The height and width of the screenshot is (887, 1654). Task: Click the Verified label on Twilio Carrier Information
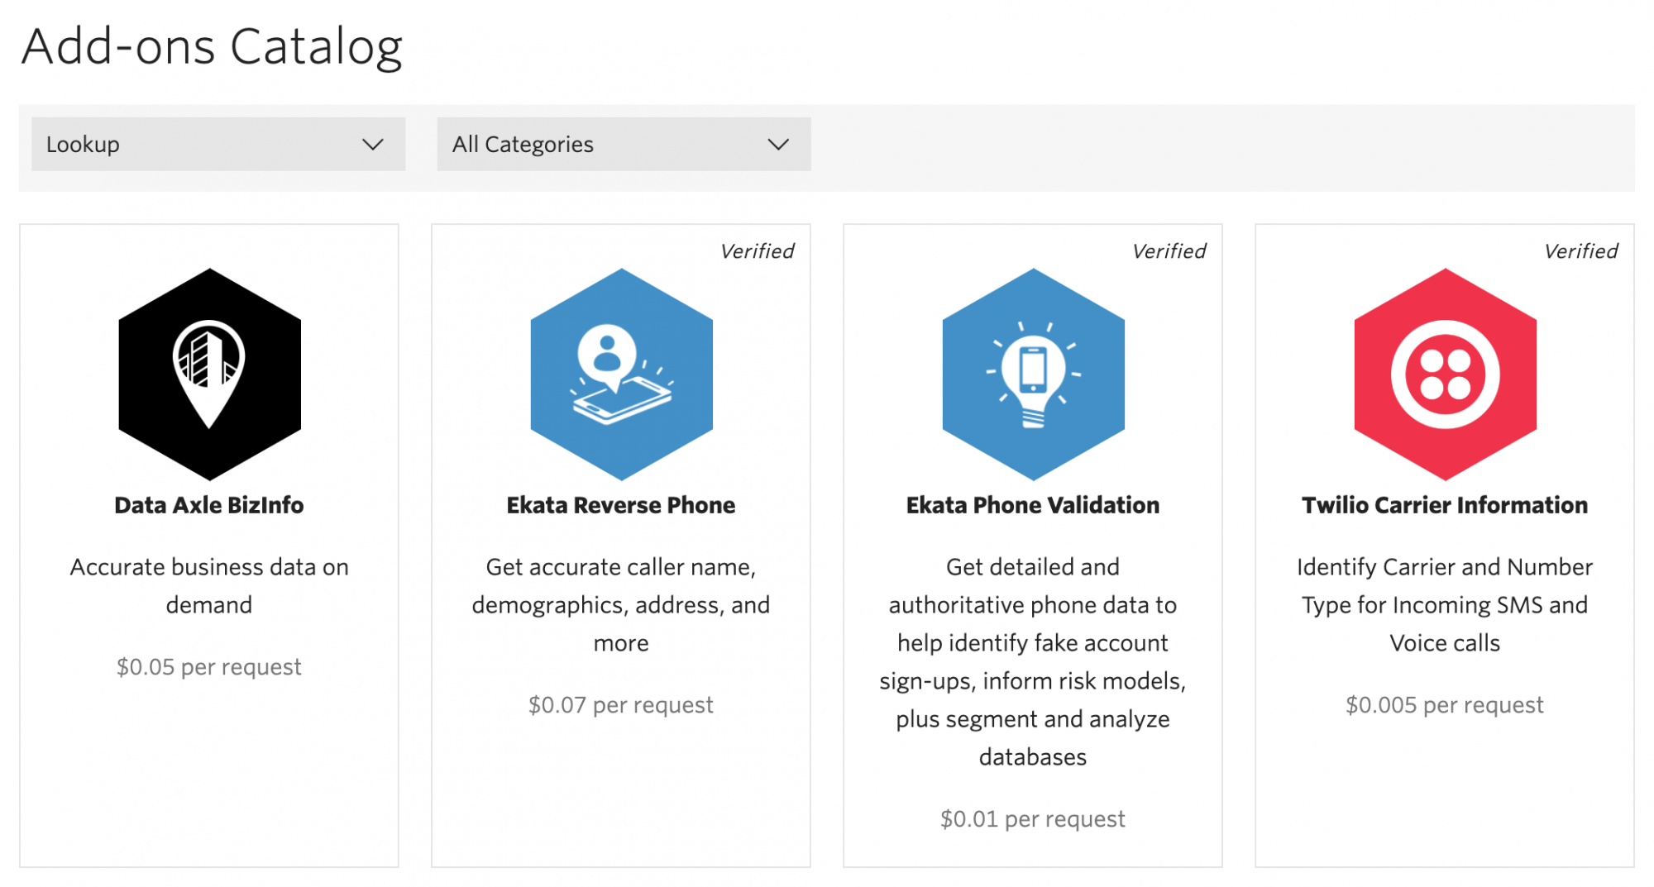[1580, 251]
